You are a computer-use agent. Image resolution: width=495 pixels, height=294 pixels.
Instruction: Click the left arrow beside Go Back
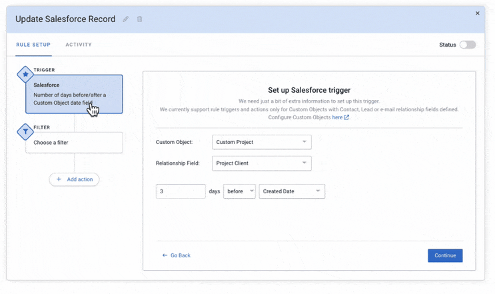(165, 255)
